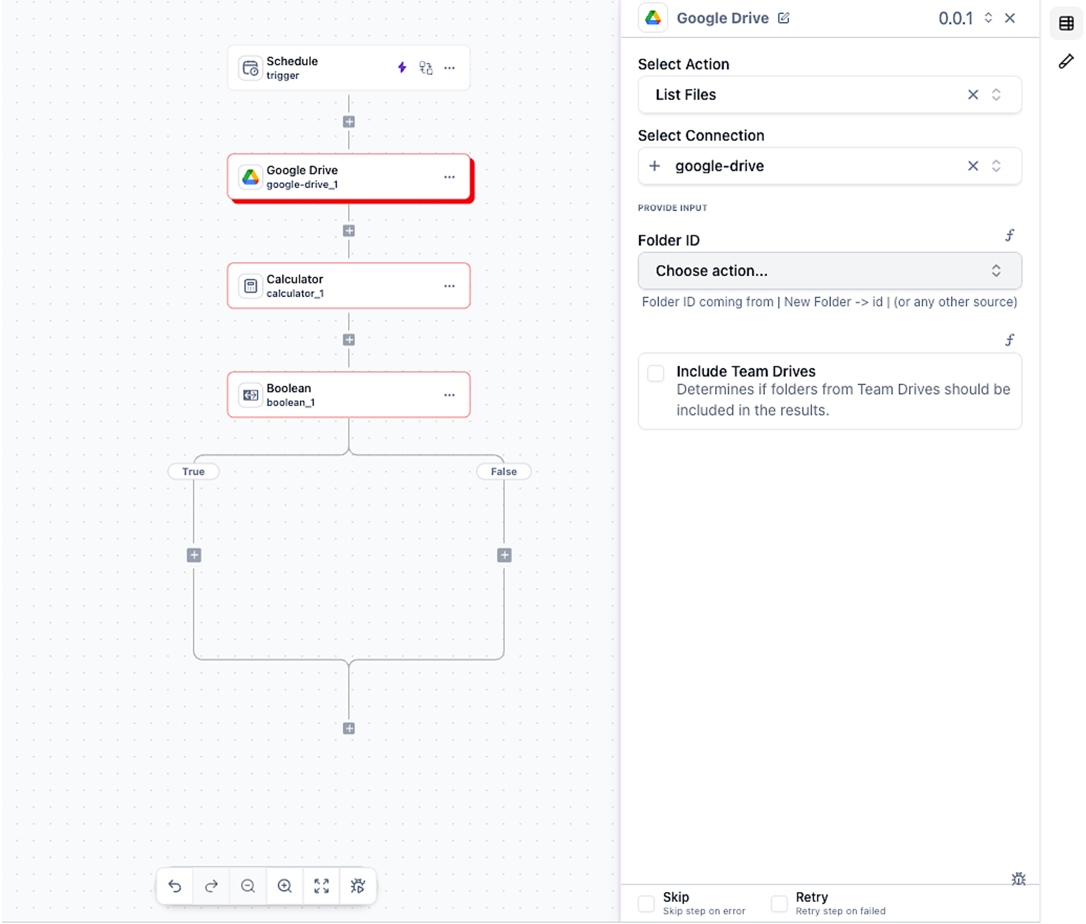Open the table view icon in right sidebar
Screen dimensions: 1086x924
coord(1066,23)
